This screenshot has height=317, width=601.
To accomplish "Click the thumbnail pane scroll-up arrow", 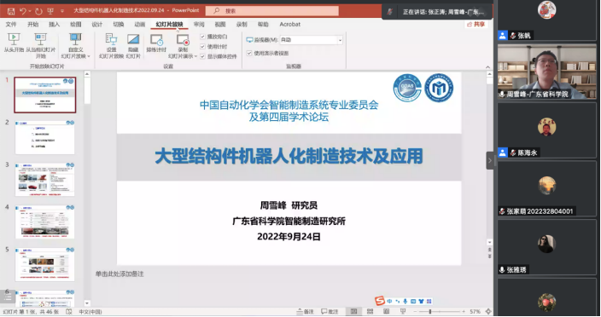I will click(x=87, y=74).
